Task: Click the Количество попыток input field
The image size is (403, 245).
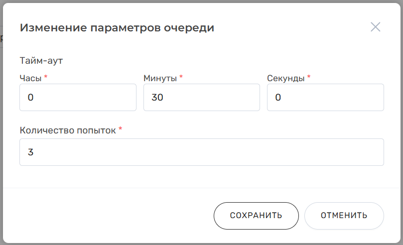Action: coord(201,152)
